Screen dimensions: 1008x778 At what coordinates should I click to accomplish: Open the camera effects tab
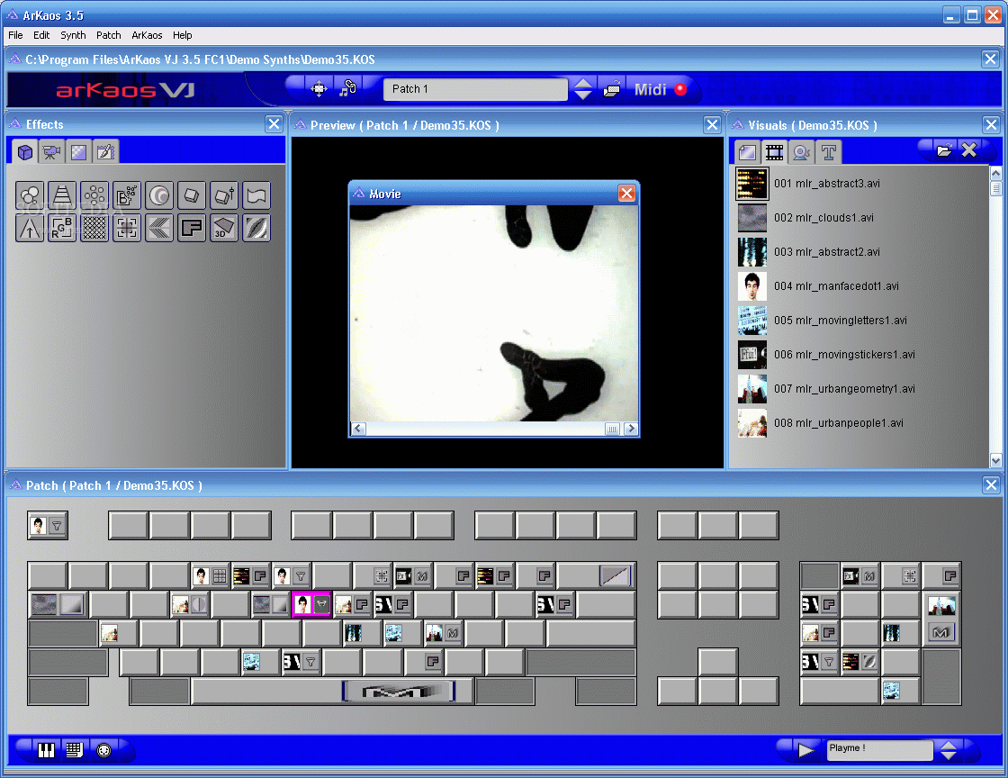tap(51, 152)
